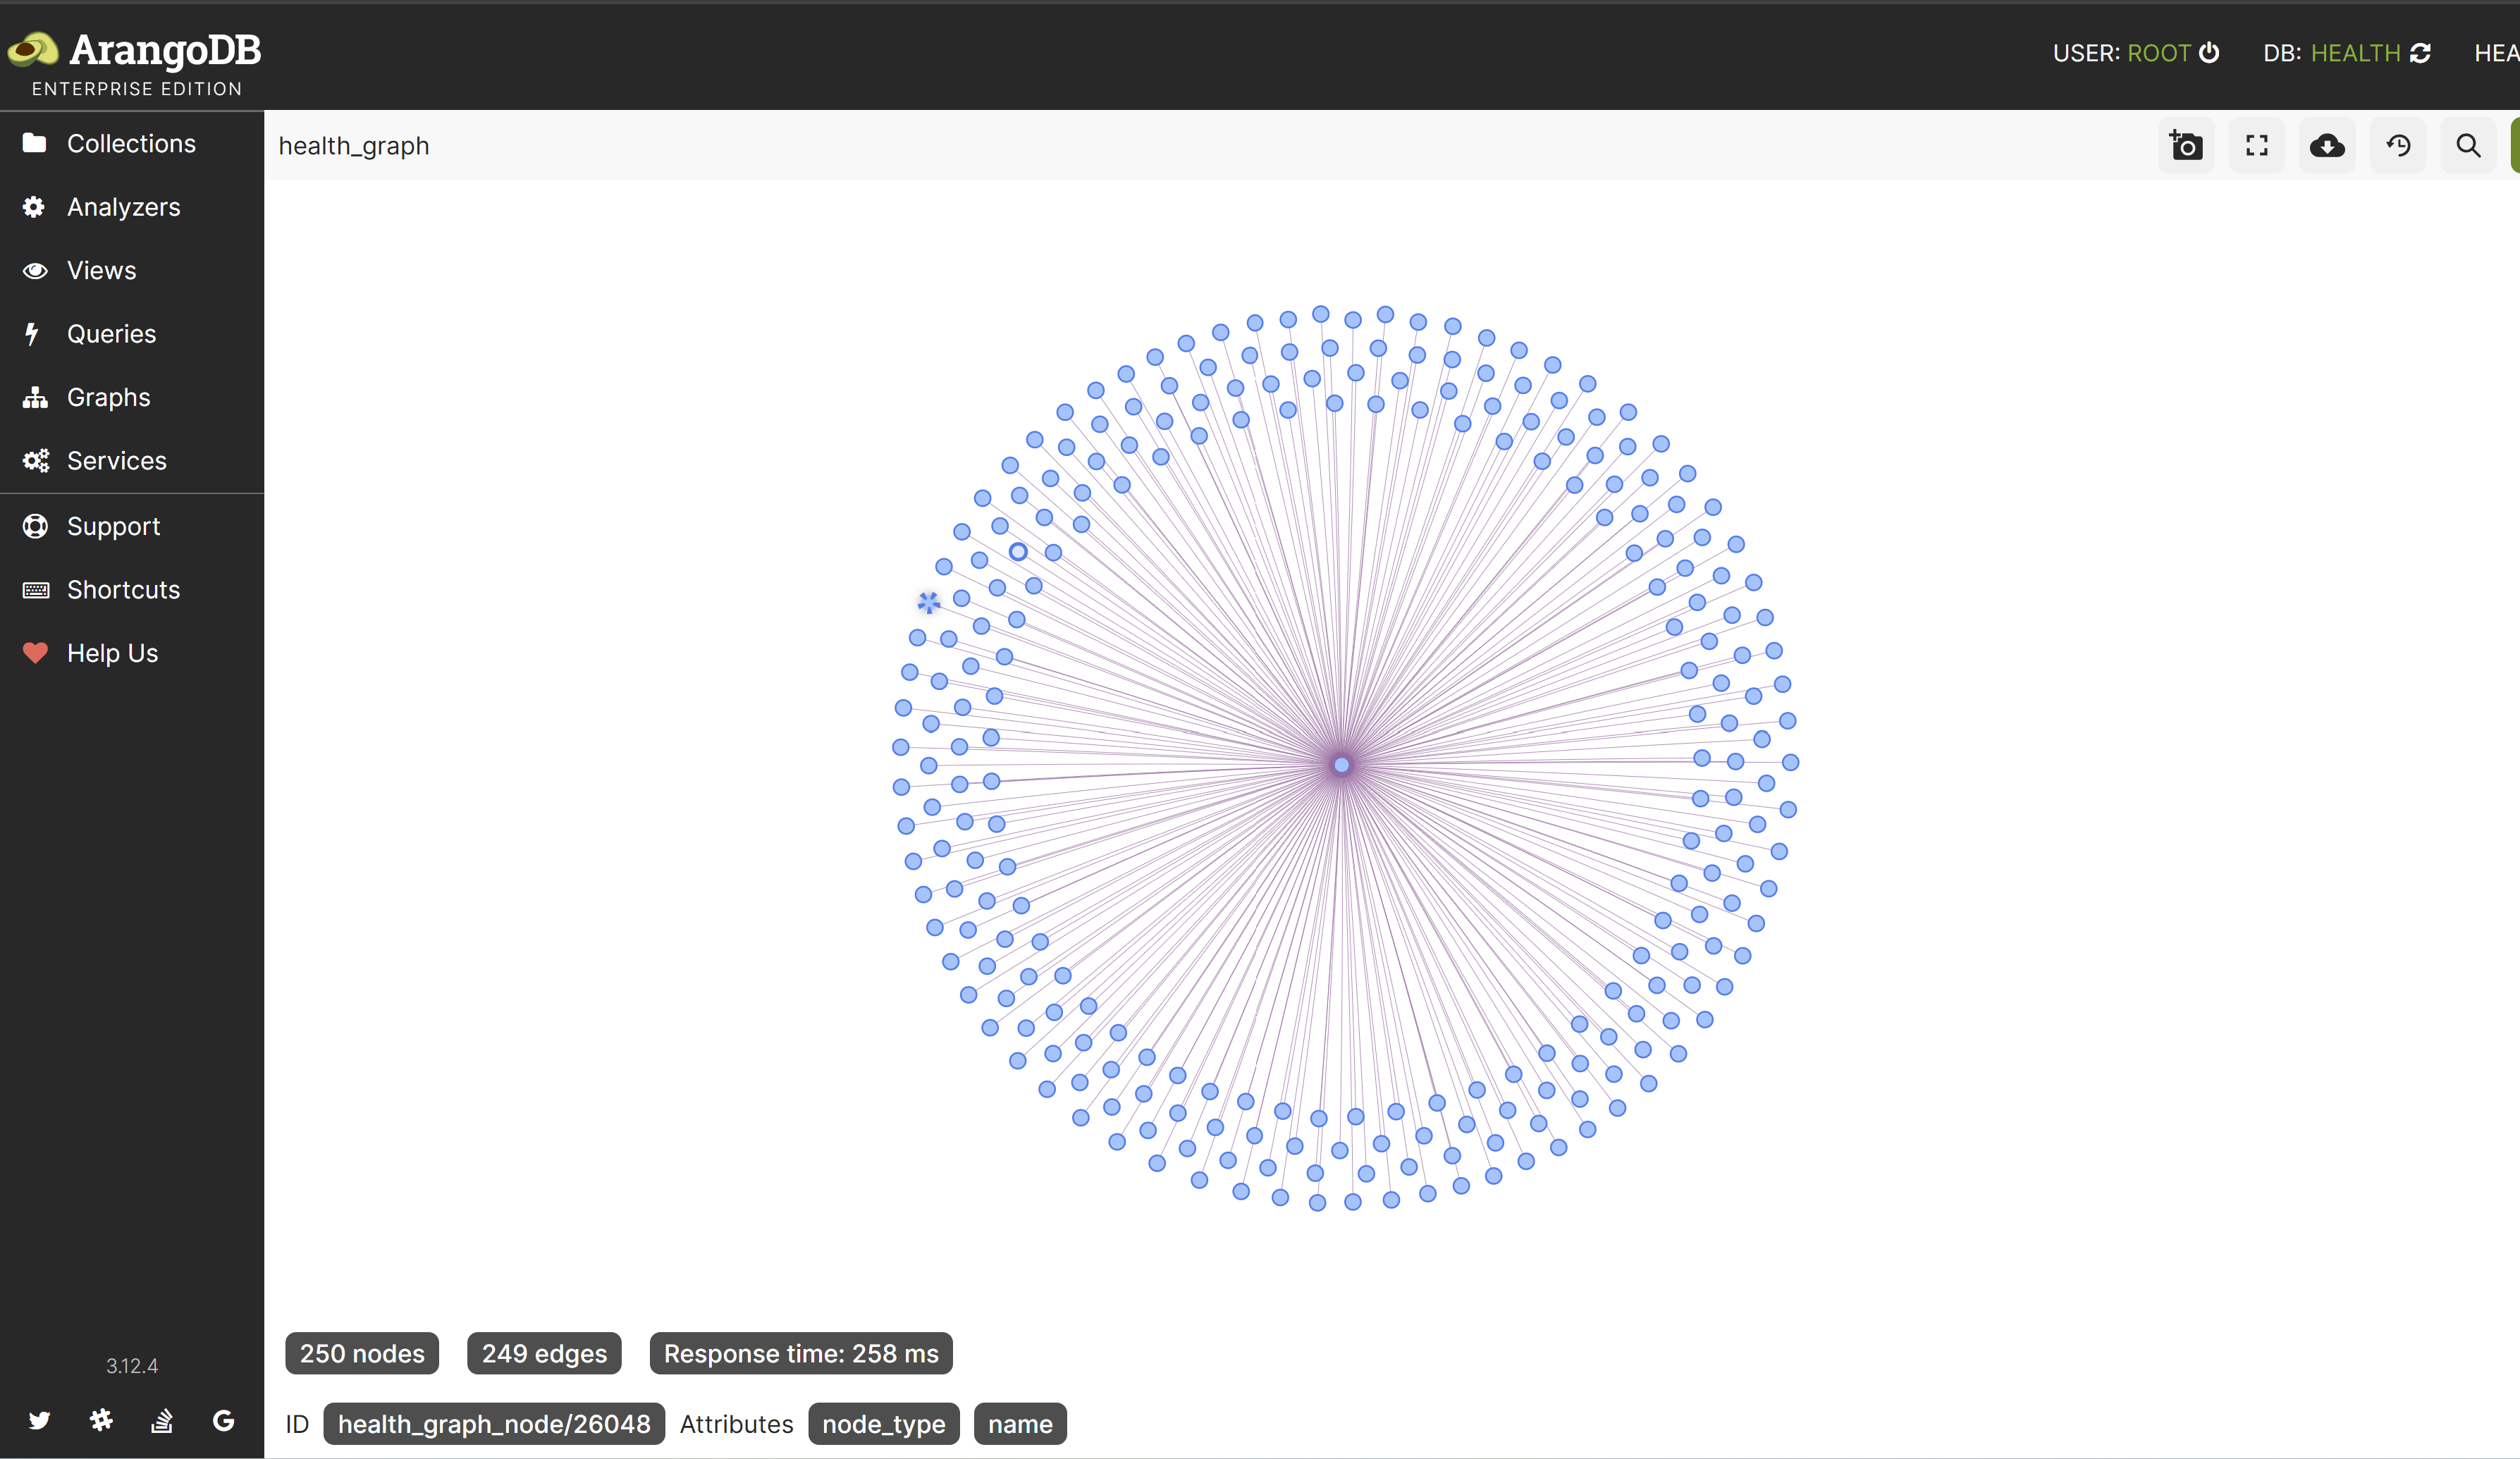This screenshot has height=1459, width=2520.
Task: Click the cloud download icon
Action: coord(2327,146)
